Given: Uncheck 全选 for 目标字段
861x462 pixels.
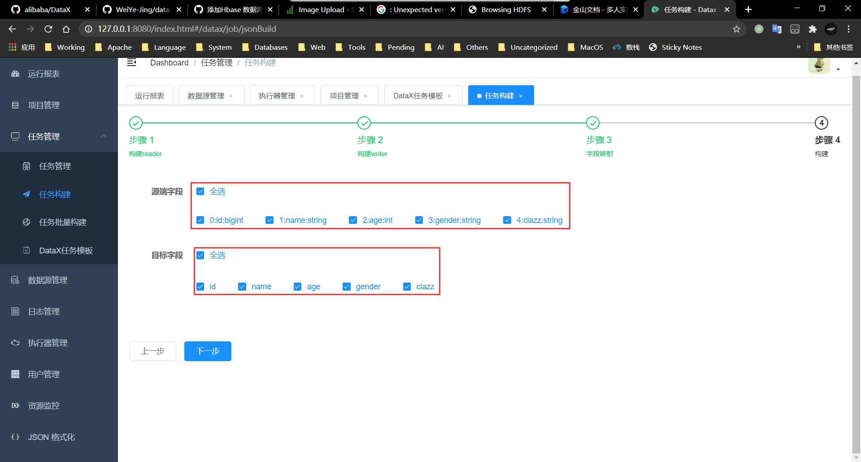Looking at the screenshot, I should click(200, 255).
